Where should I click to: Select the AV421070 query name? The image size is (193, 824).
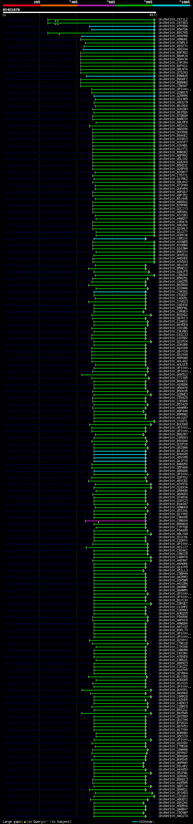tap(11, 10)
